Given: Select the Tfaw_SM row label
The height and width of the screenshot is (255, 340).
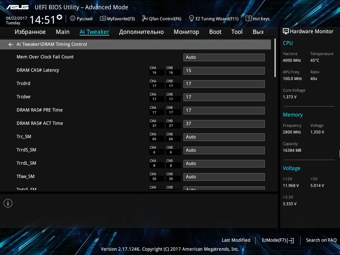Looking at the screenshot, I should (x=26, y=177).
